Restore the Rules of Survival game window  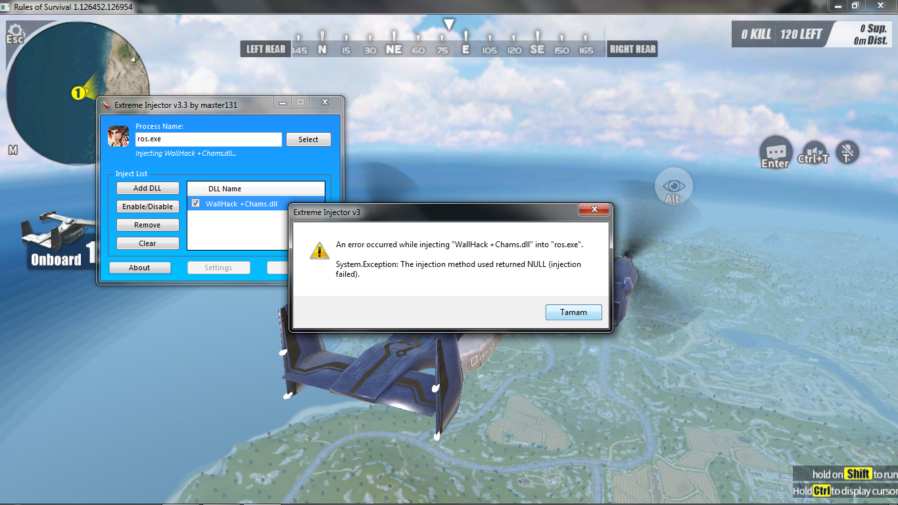[x=855, y=5]
